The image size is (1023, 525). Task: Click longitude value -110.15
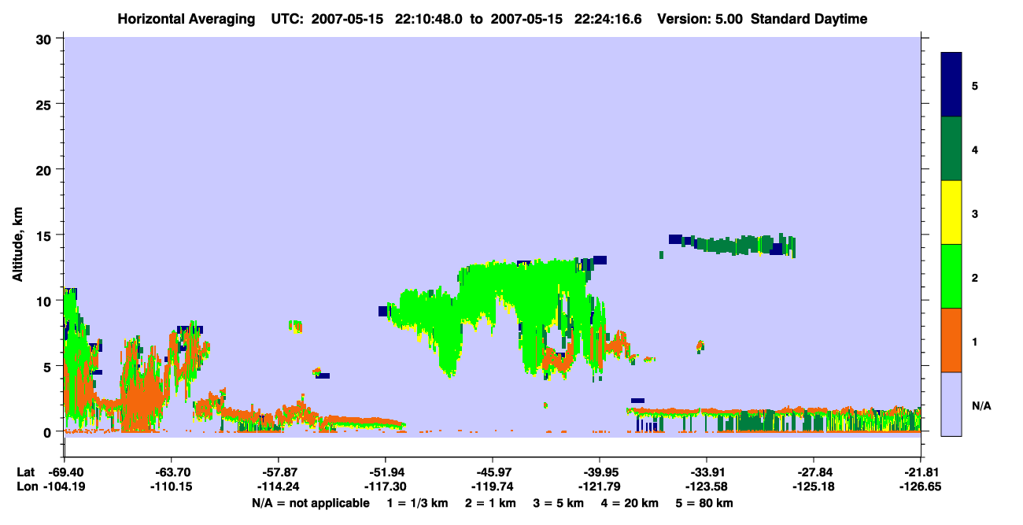coord(172,486)
